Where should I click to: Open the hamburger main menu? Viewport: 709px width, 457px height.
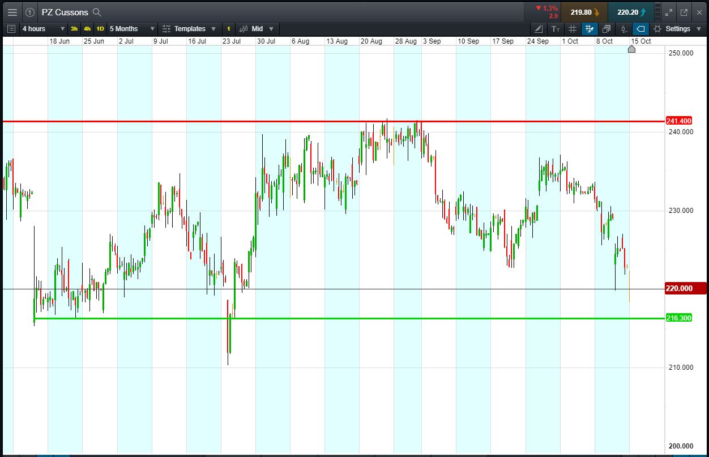tap(12, 12)
